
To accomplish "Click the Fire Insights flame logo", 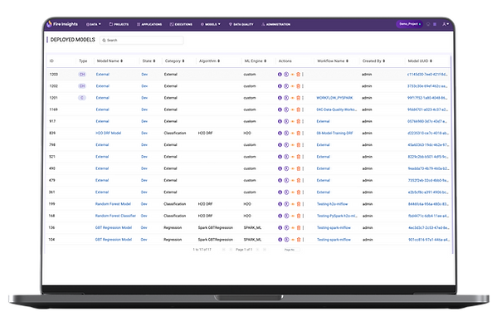I will point(49,24).
